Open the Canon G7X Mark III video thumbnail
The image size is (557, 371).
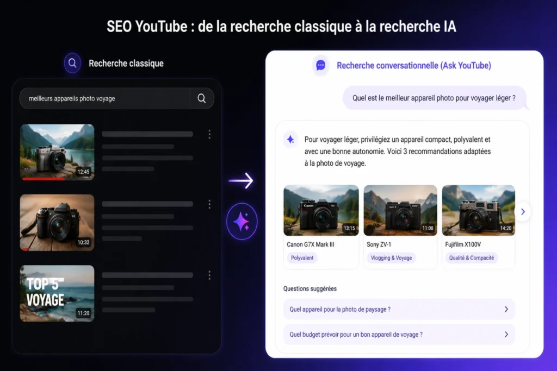321,210
